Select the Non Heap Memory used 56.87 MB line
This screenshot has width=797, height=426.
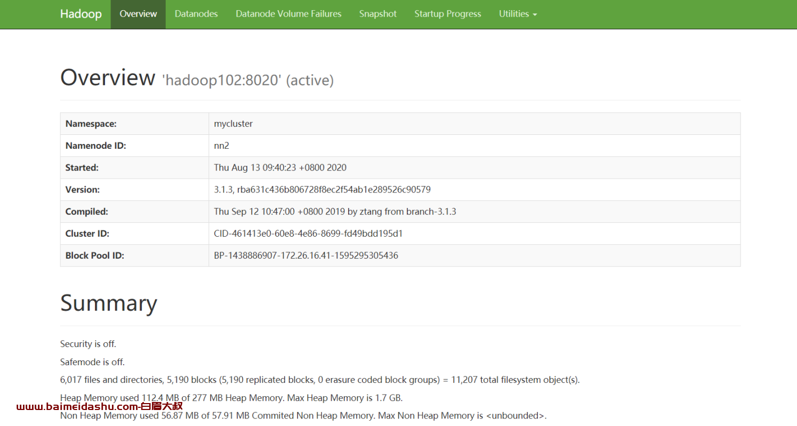click(303, 416)
